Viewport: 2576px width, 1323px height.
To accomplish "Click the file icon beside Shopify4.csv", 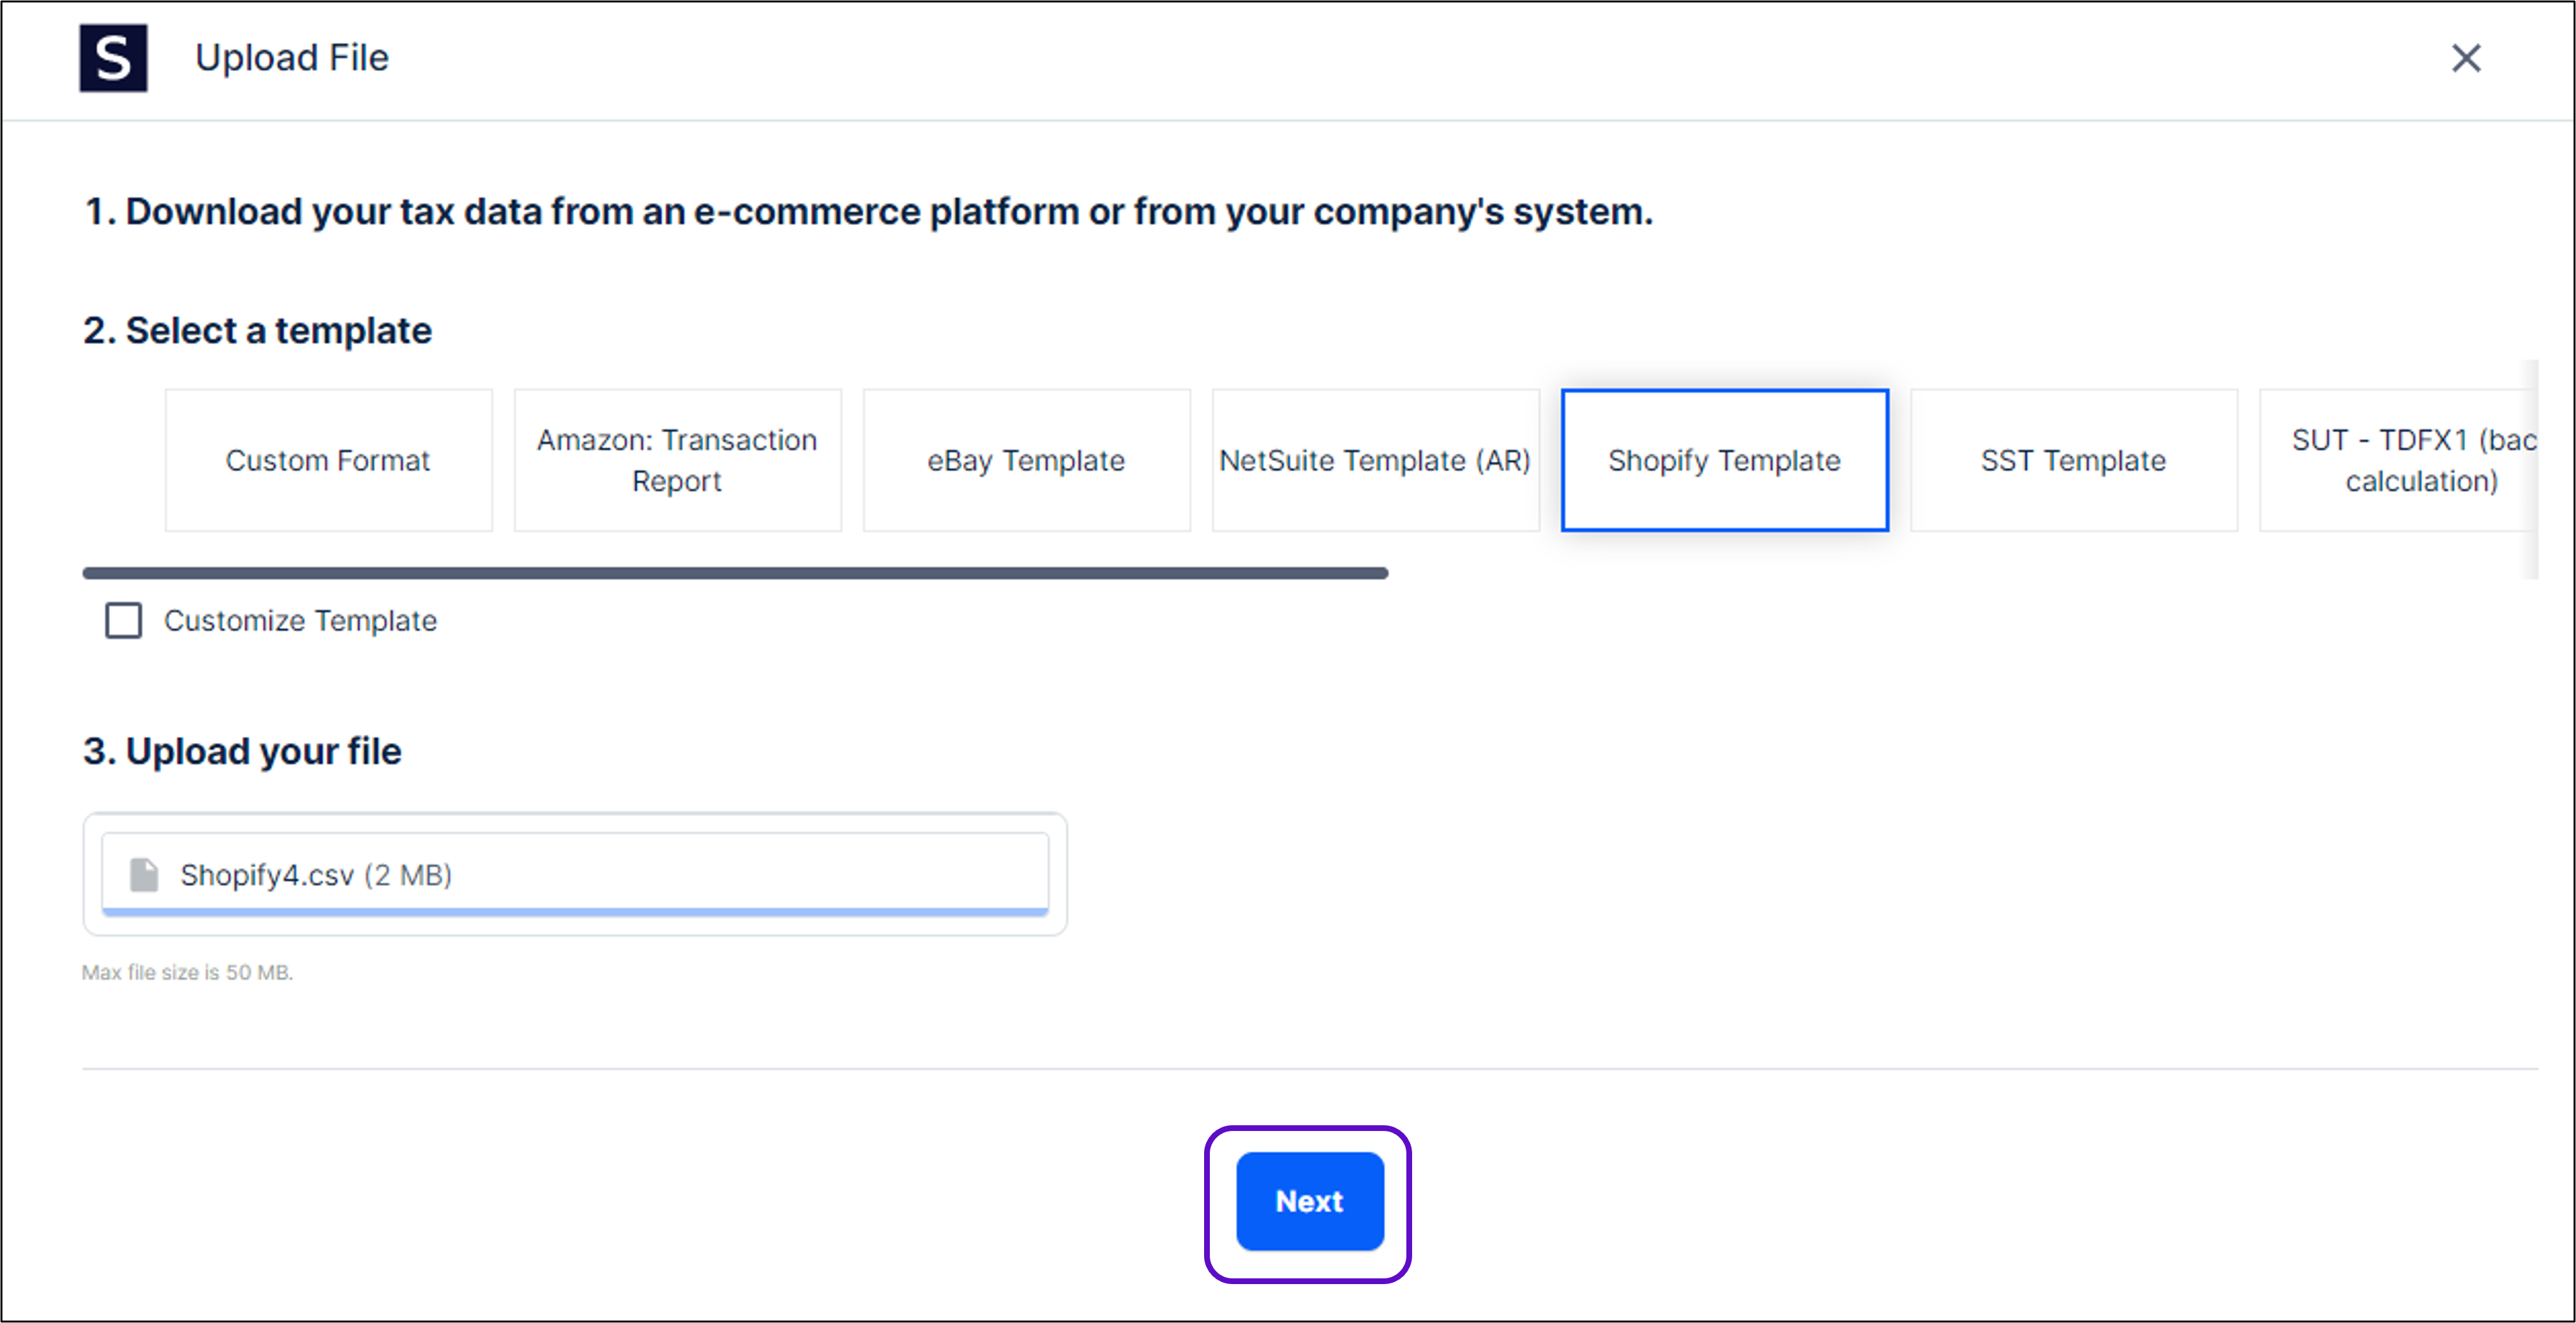I will [x=144, y=875].
